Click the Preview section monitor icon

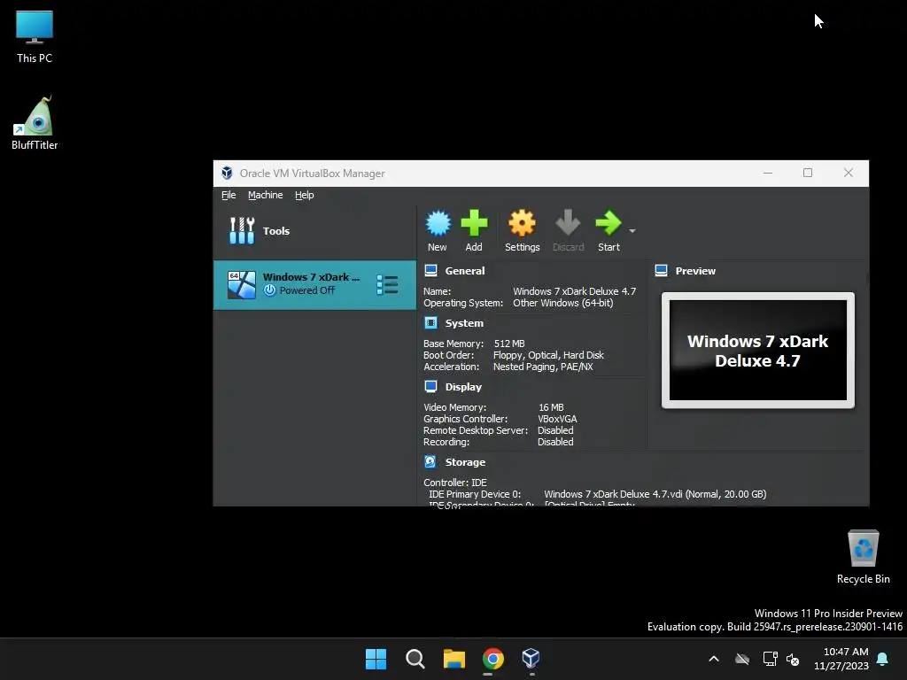(x=661, y=271)
